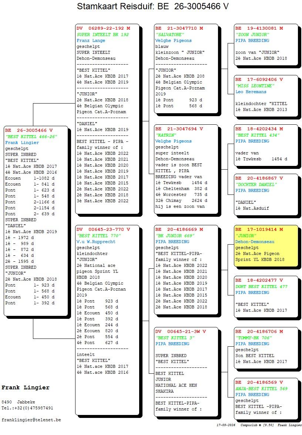Click the name "ZOON JUNIOR"
This screenshot has height=435, width=302.
(252, 35)
